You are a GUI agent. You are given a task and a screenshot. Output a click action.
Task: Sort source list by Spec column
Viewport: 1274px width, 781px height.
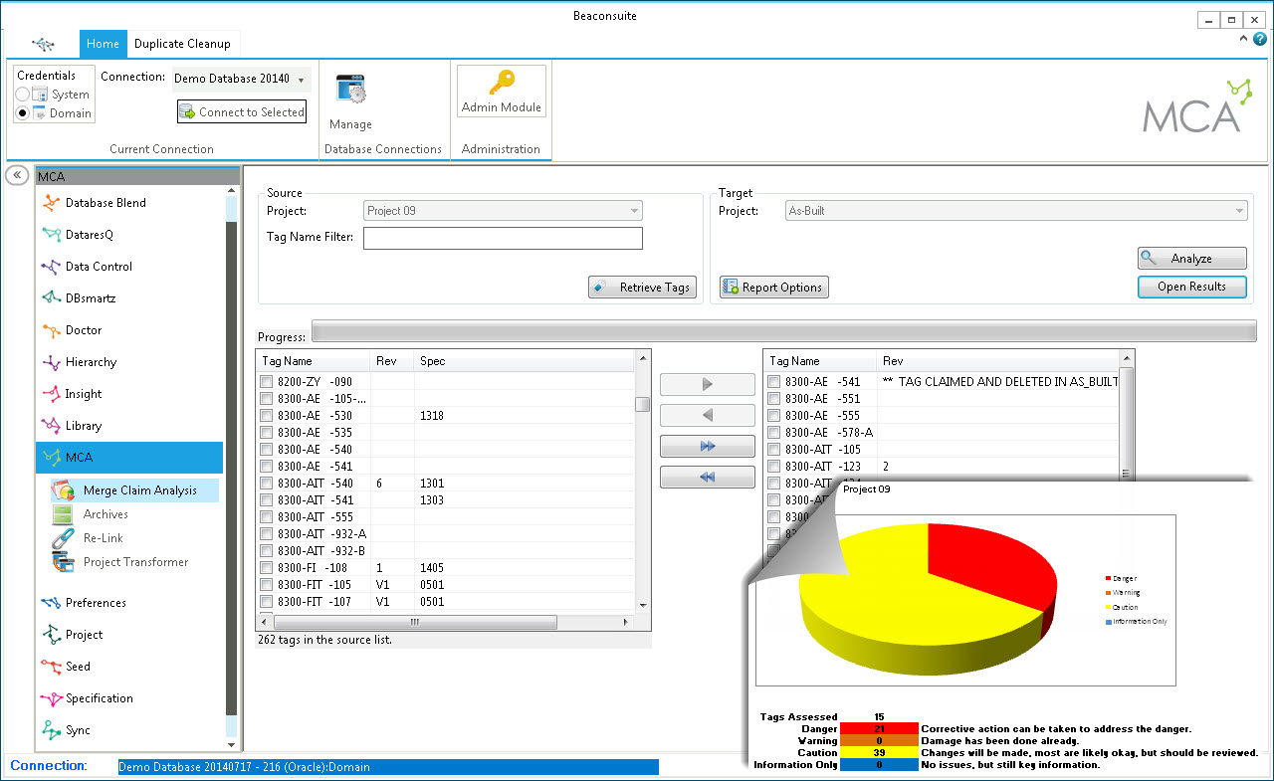[524, 361]
